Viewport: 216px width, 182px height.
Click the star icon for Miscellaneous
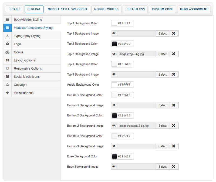[8, 93]
